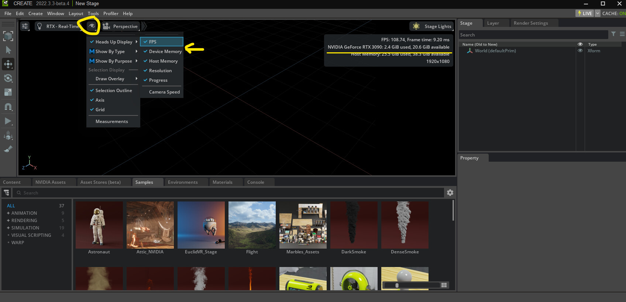
Task: Click the Stage panel Search field
Action: (533, 35)
